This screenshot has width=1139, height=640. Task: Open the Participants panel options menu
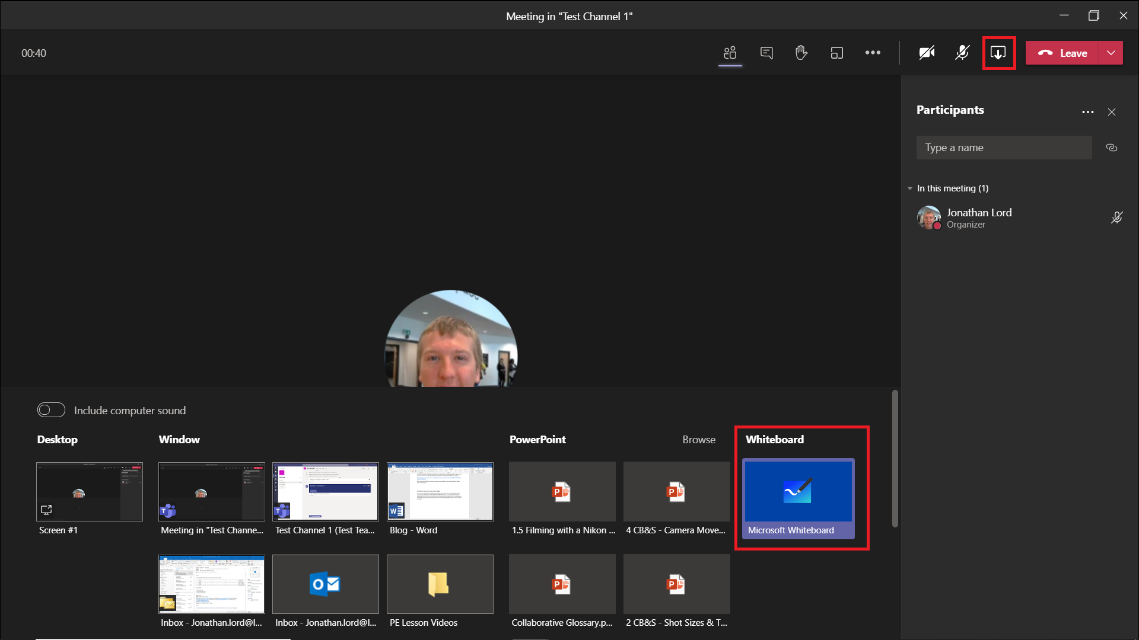[1088, 111]
